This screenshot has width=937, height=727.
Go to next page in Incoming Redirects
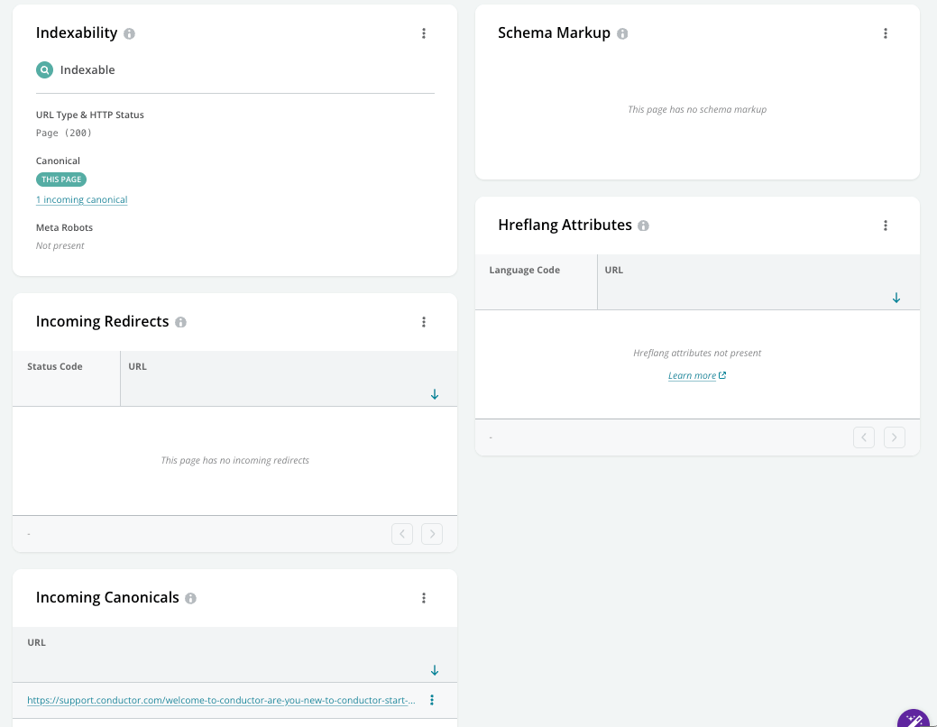tap(432, 534)
